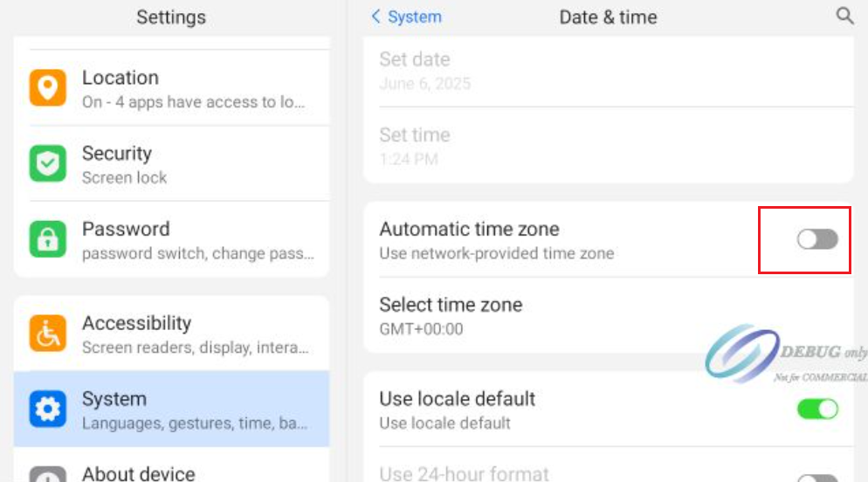Click the Automatic time zone label
The image size is (868, 482).
pos(469,230)
